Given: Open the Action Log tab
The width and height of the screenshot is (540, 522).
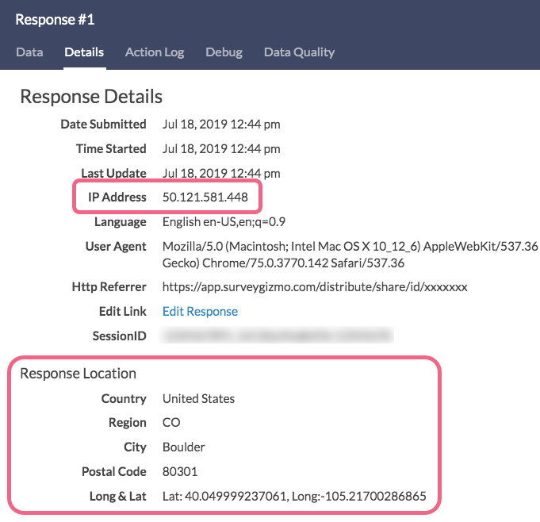Looking at the screenshot, I should pos(155,52).
